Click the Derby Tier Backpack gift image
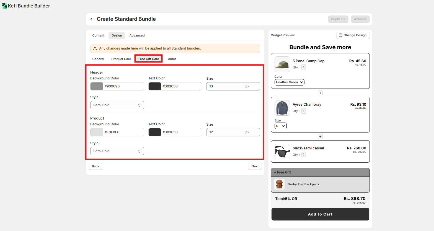This screenshot has width=434, height=231. [279, 184]
